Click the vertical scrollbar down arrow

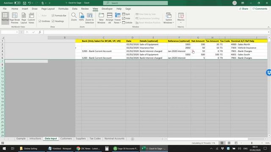tap(269, 136)
